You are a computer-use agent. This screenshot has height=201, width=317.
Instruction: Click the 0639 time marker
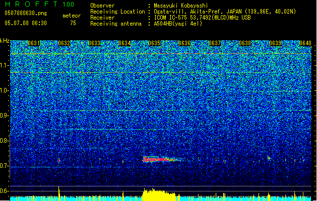coord(275,43)
